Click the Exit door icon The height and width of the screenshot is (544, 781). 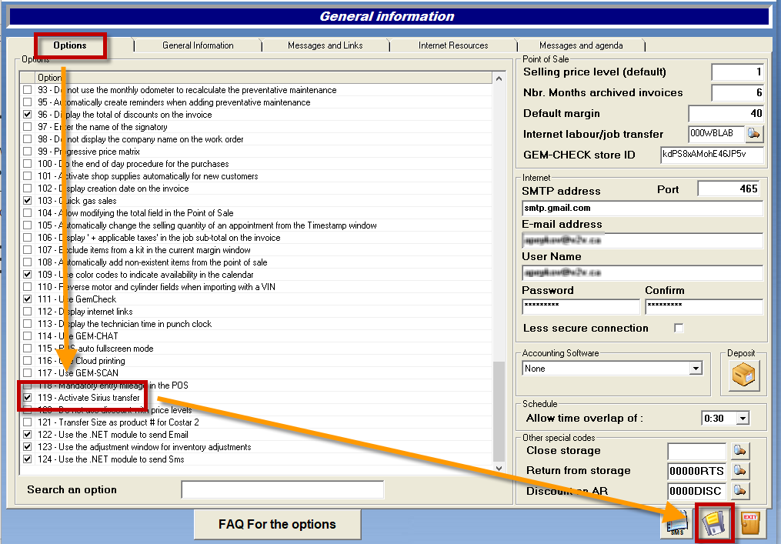pos(750,524)
